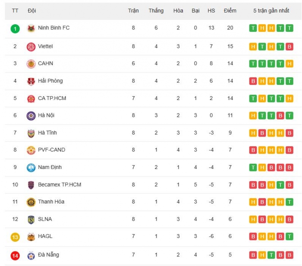Click the Hà Nội club badge
302x266 pixels.
(x=31, y=116)
